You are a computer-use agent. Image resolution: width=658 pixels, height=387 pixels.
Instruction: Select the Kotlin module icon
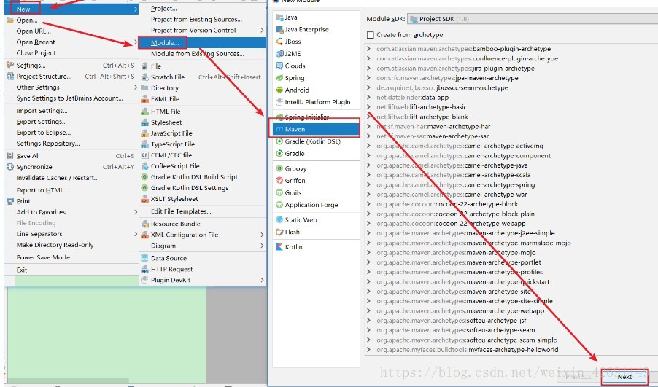pos(279,246)
